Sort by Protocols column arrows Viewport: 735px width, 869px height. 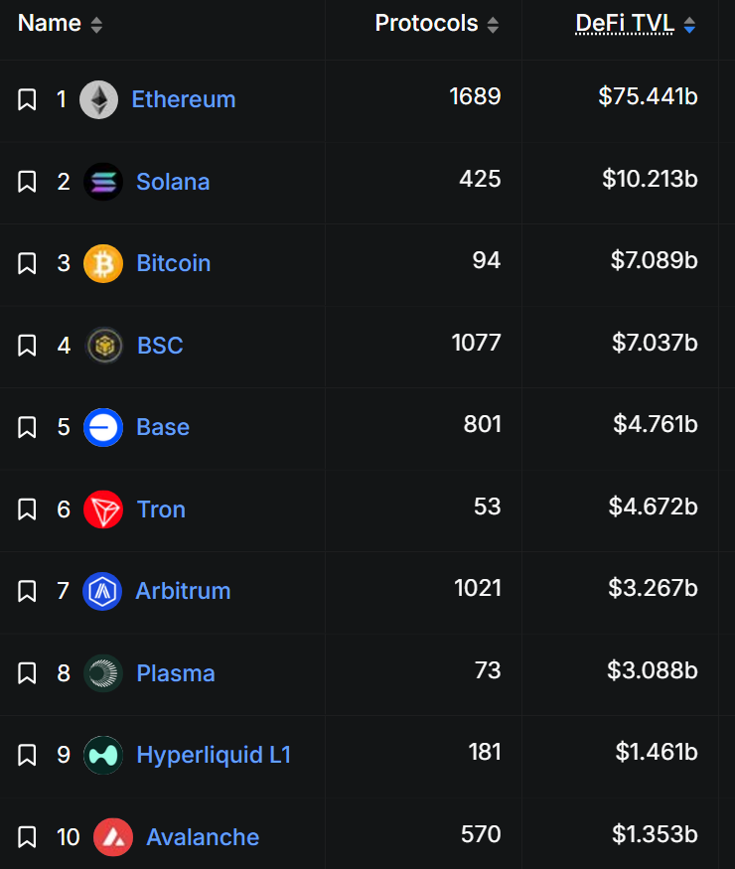[x=494, y=25]
